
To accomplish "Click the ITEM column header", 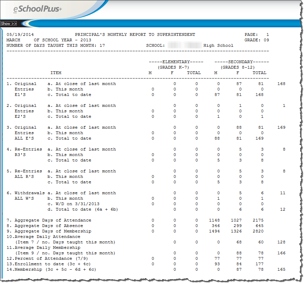I will [56, 73].
